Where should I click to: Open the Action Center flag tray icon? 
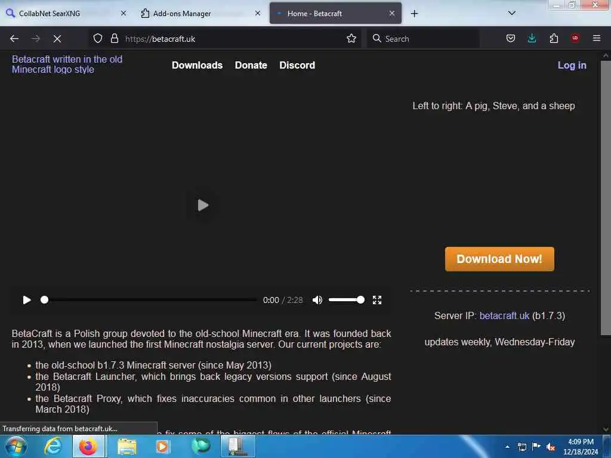point(536,446)
